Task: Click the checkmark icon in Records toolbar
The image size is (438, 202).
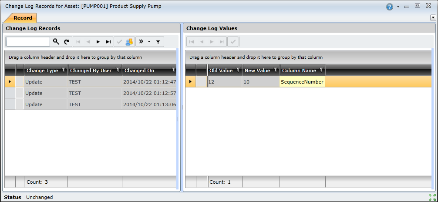Action: [x=120, y=42]
